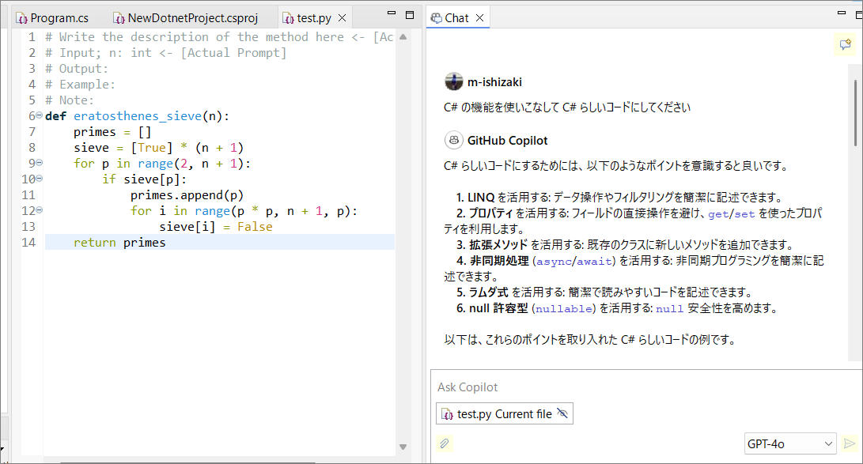Click the '# Example:' comment line
863x464 pixels.
81,84
